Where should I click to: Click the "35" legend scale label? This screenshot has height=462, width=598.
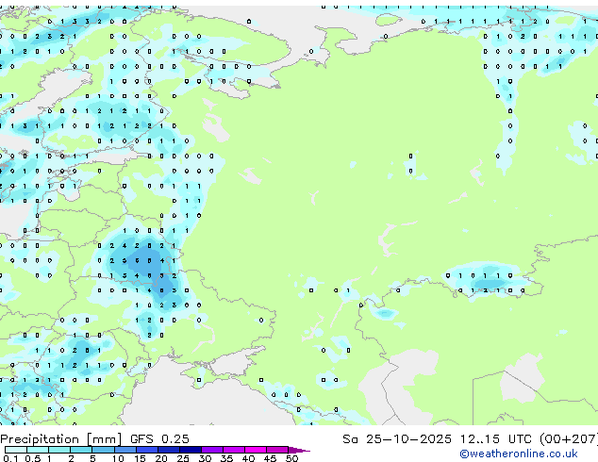coord(226,458)
